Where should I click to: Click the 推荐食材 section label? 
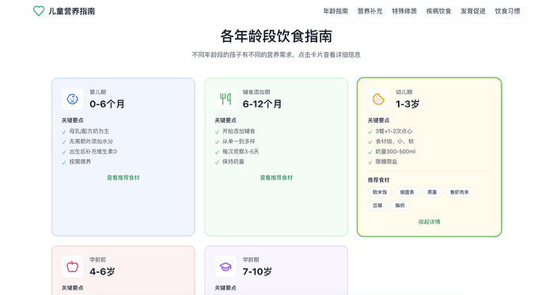pos(378,180)
